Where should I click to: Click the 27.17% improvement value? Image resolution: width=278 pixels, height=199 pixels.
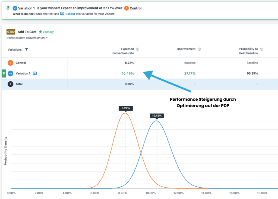pos(189,73)
